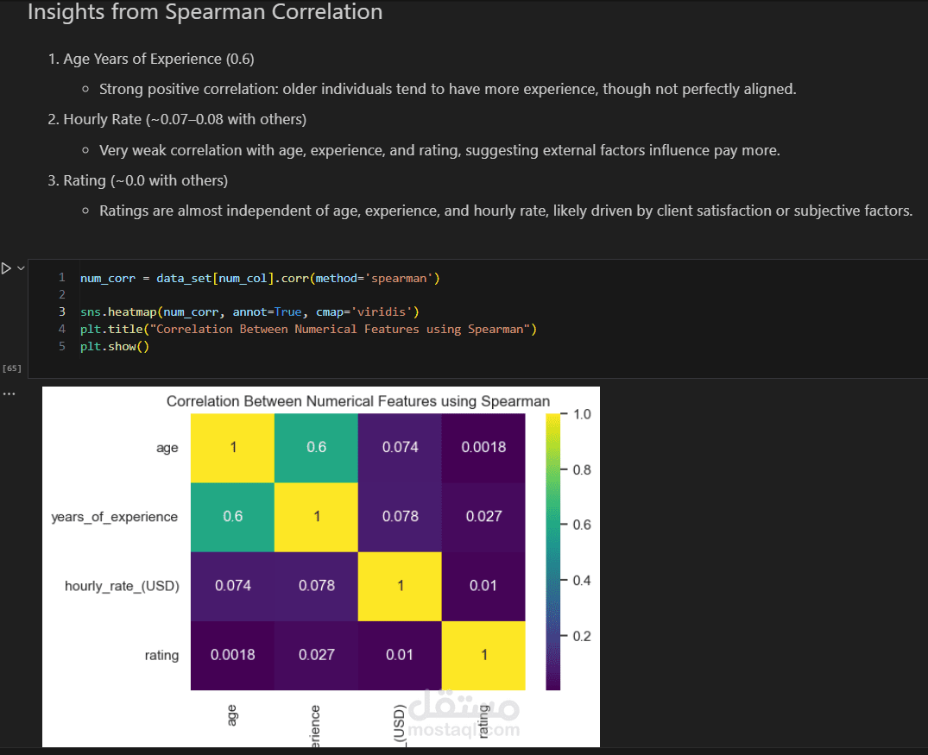Click the 0.078 cell in the hourly_rate_(USD) row
The height and width of the screenshot is (755, 928).
click(316, 587)
